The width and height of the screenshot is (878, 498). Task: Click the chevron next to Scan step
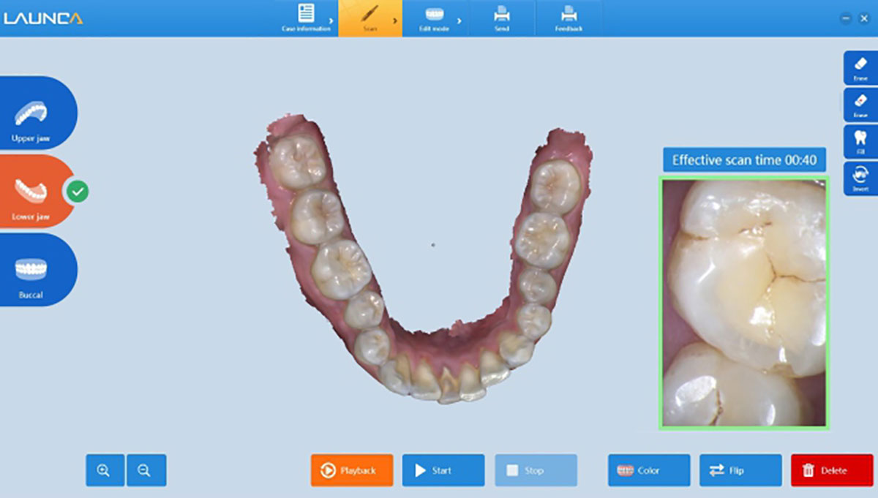[395, 21]
